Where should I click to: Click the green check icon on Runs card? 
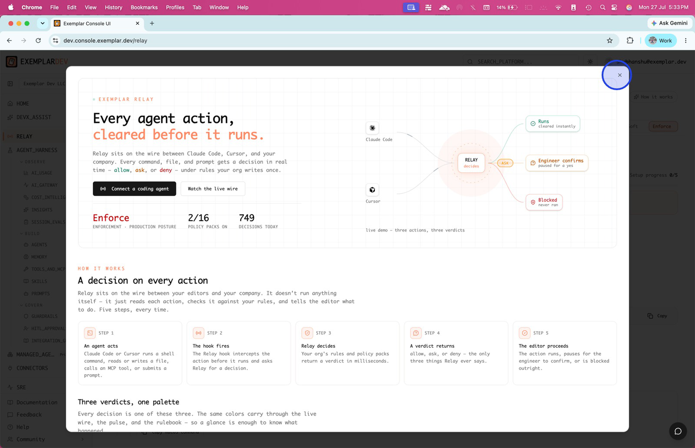point(533,123)
